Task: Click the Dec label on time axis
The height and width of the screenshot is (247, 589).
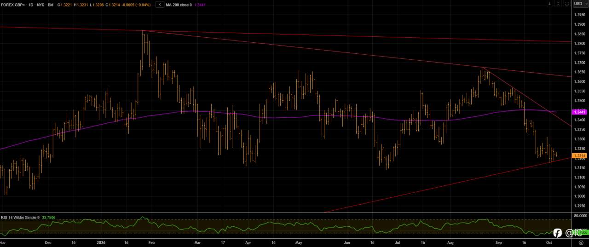Action: (49, 241)
